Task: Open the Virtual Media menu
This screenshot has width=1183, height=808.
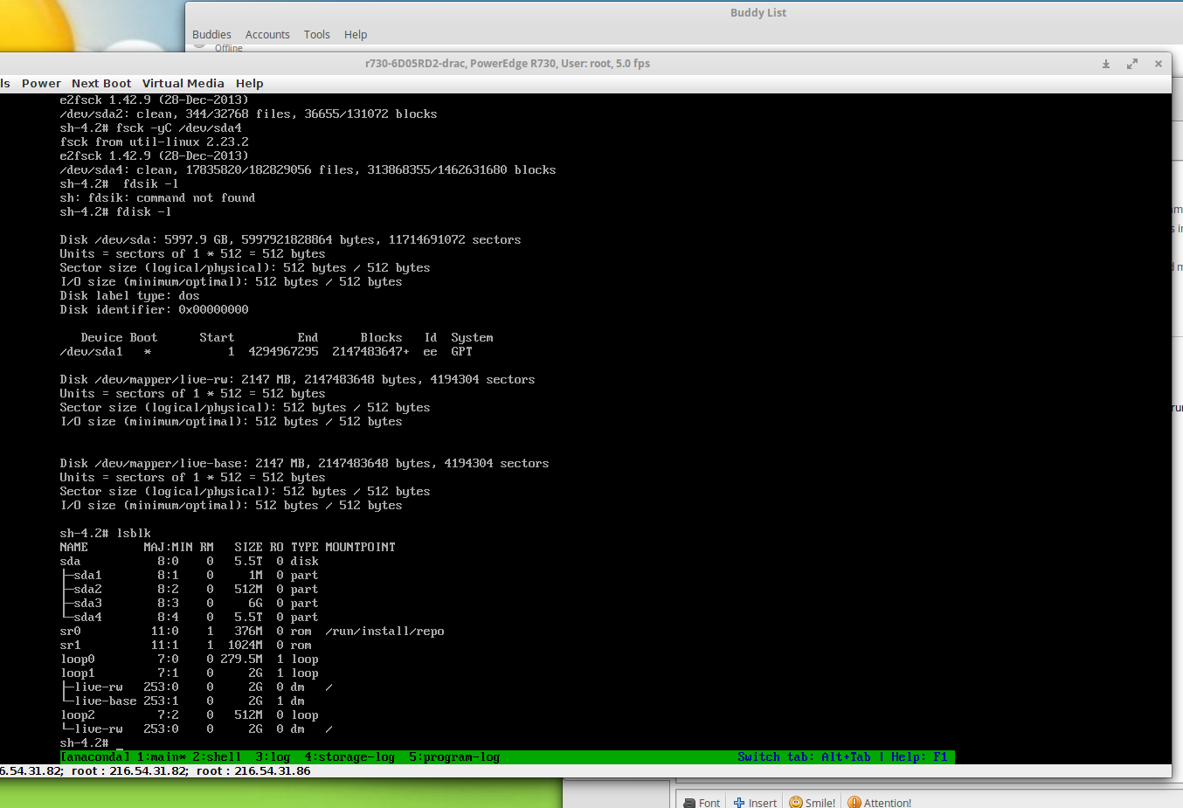Action: click(x=183, y=84)
